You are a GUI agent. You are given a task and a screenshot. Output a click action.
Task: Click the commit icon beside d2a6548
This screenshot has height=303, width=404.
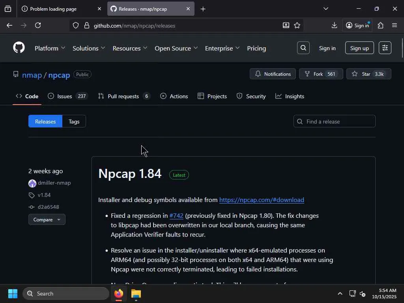click(32, 207)
